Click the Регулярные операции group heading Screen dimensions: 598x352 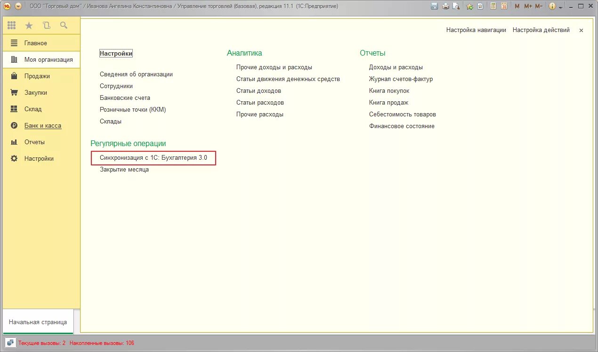click(x=128, y=143)
